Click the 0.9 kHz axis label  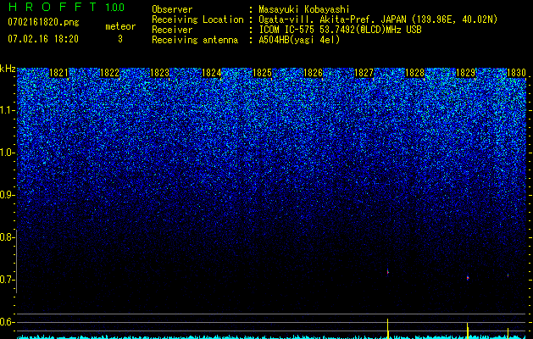click(x=8, y=195)
